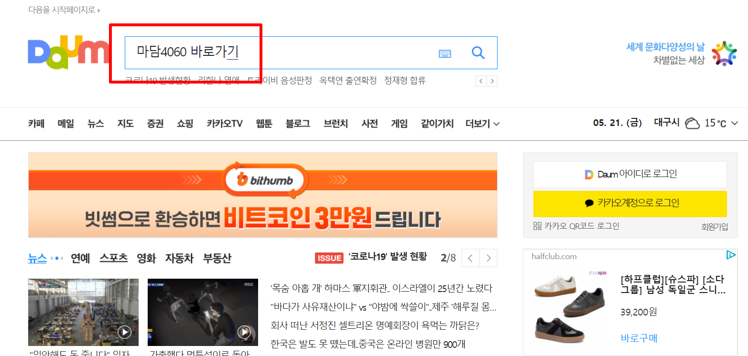Open '코로나19' 발생 현황 issue link
Image resolution: width=748 pixels, height=356 pixels.
(x=387, y=257)
